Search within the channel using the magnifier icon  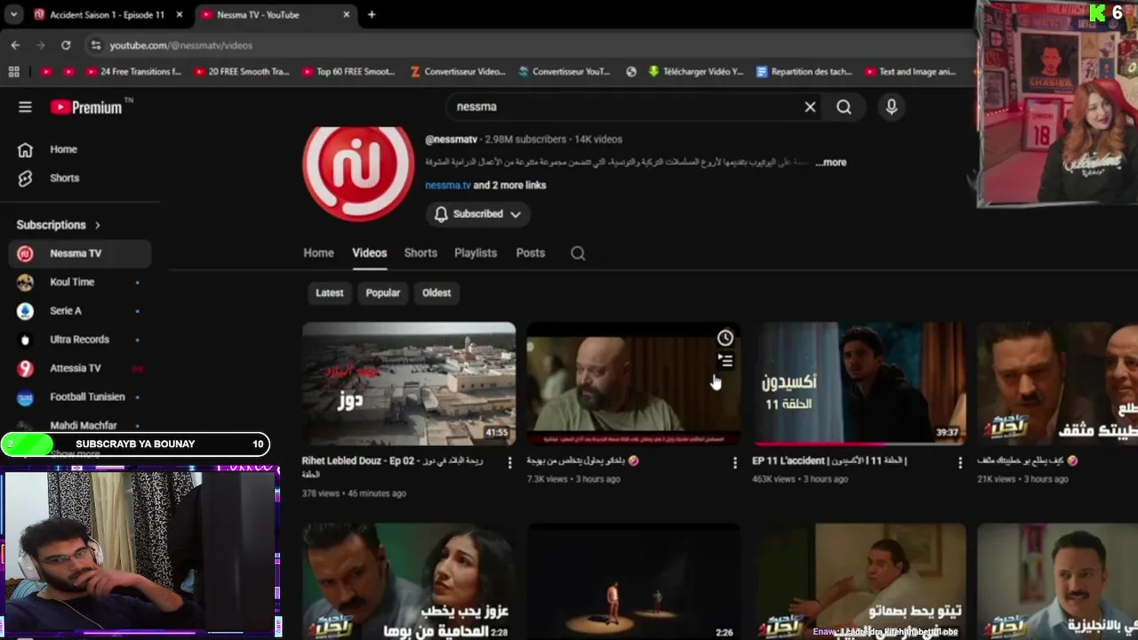[x=578, y=253]
